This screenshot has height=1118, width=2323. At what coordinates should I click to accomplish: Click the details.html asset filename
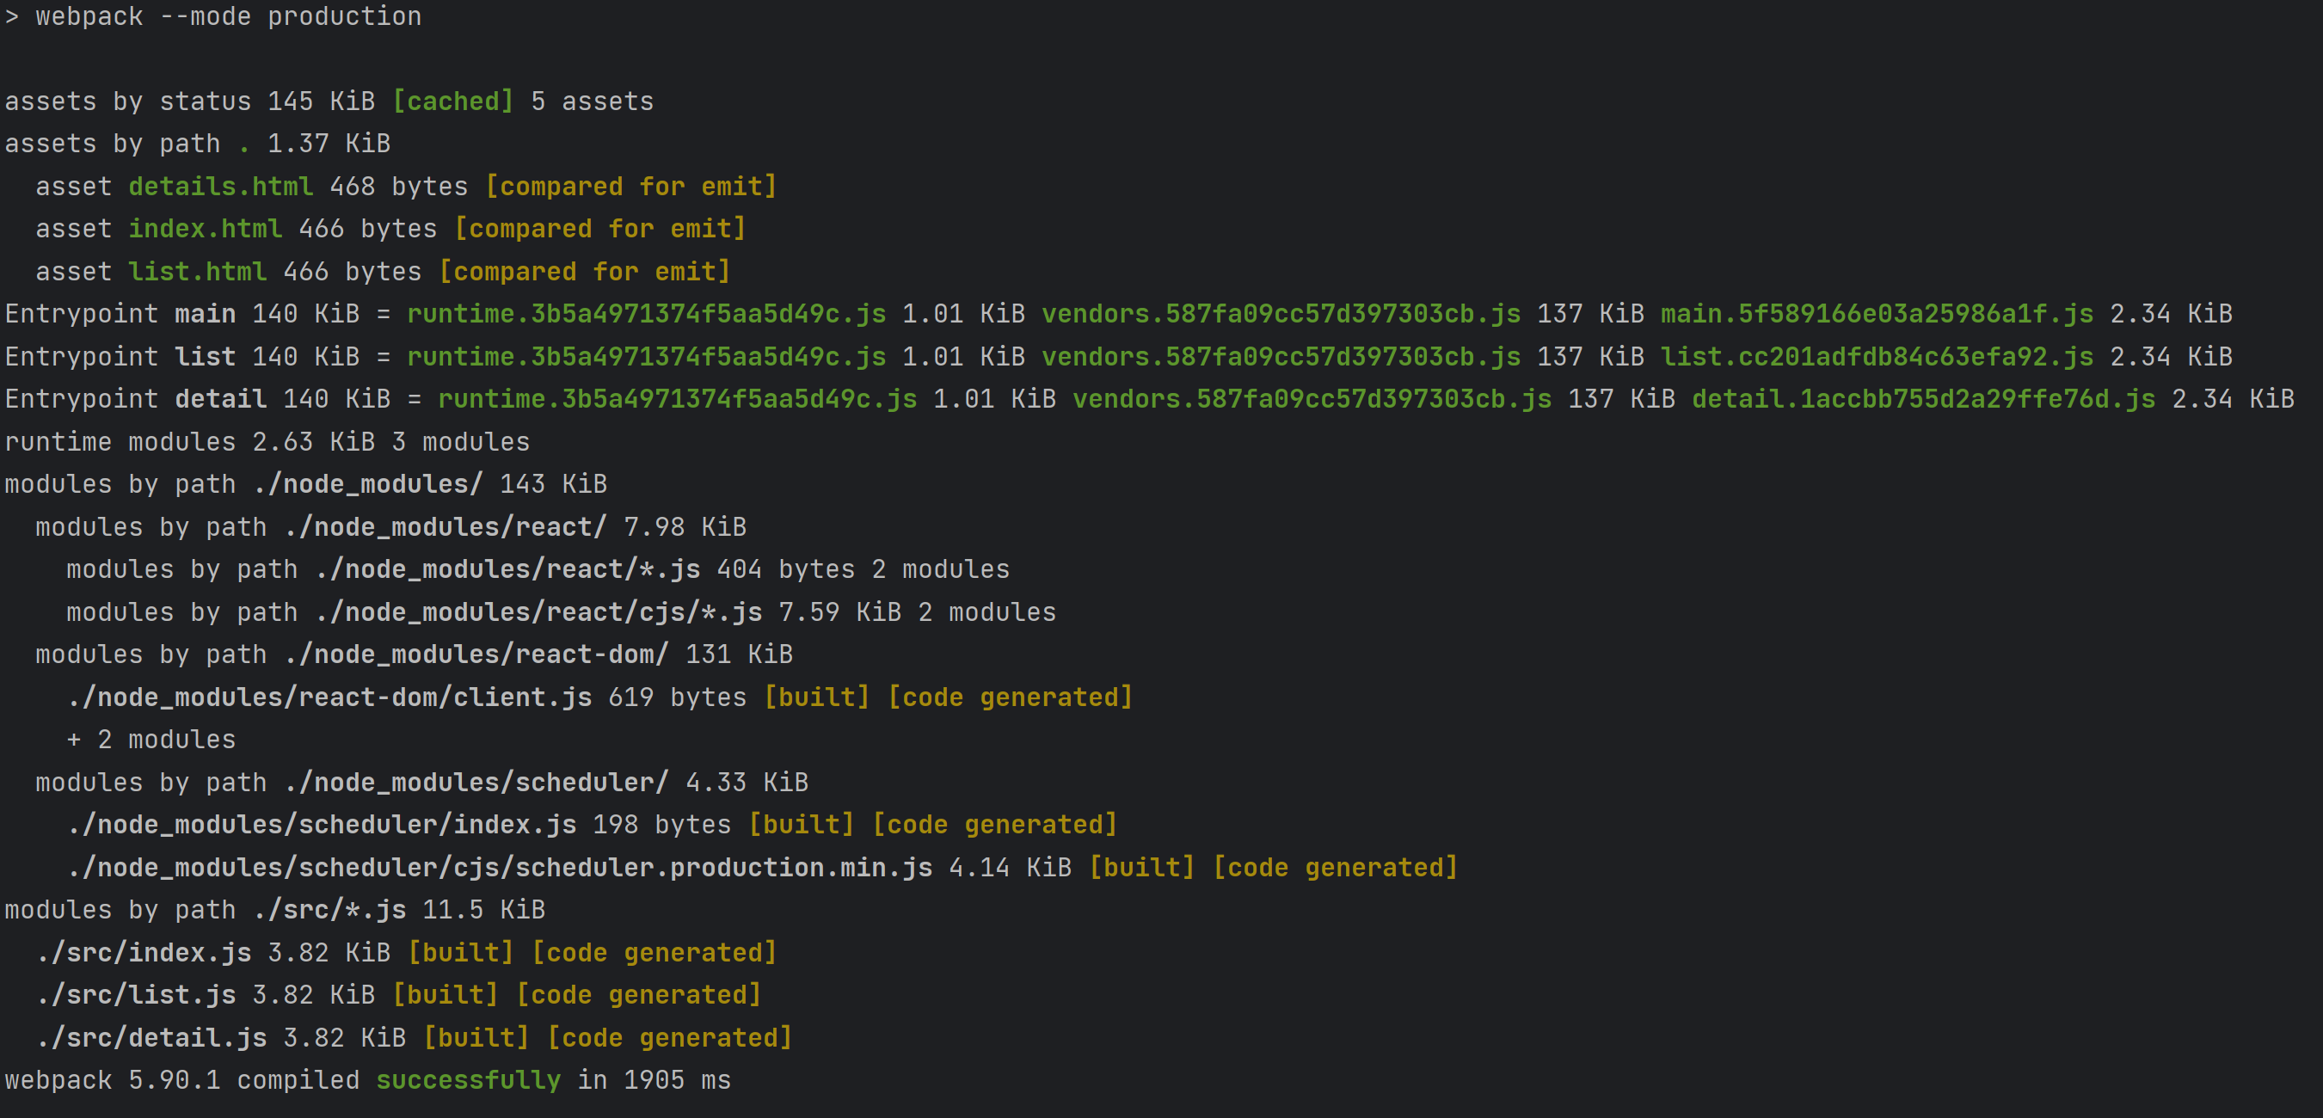click(x=220, y=187)
